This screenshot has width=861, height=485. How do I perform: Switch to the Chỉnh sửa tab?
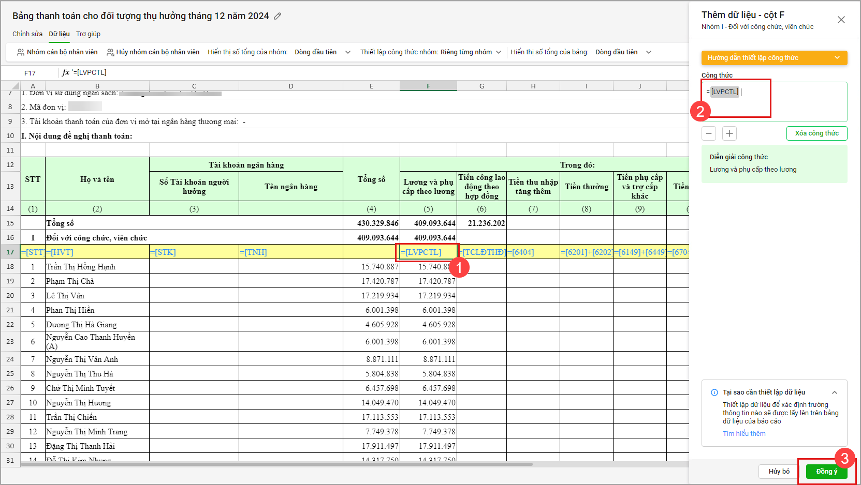coord(27,34)
